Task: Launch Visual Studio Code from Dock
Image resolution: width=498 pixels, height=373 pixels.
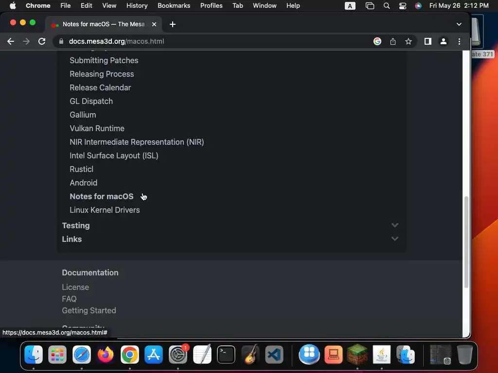Action: [x=274, y=354]
